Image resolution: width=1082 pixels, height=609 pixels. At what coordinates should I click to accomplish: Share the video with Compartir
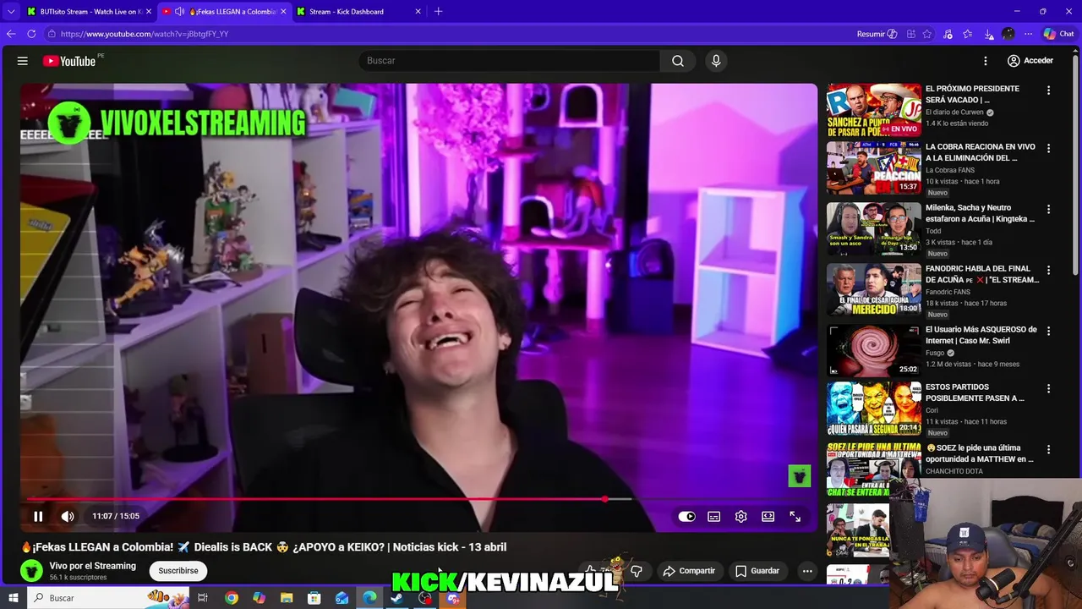click(689, 571)
